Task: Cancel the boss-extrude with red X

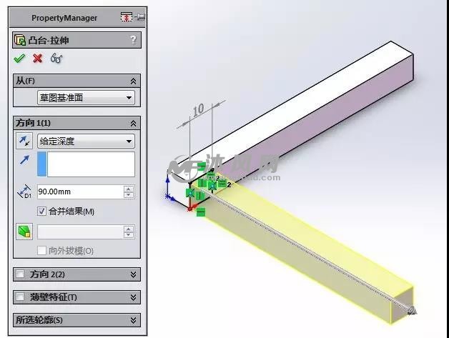Action: click(37, 59)
